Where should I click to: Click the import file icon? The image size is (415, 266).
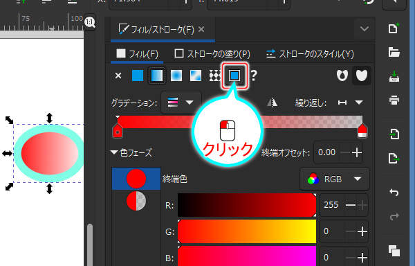[x=394, y=134]
